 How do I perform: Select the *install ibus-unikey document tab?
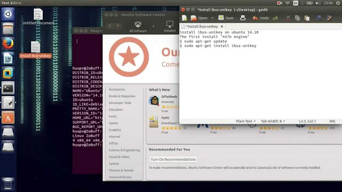[x=202, y=27]
